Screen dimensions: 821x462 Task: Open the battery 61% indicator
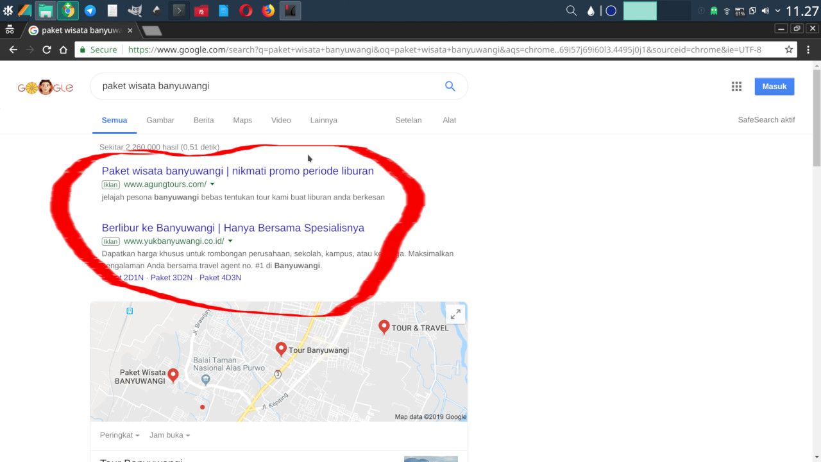coord(740,11)
